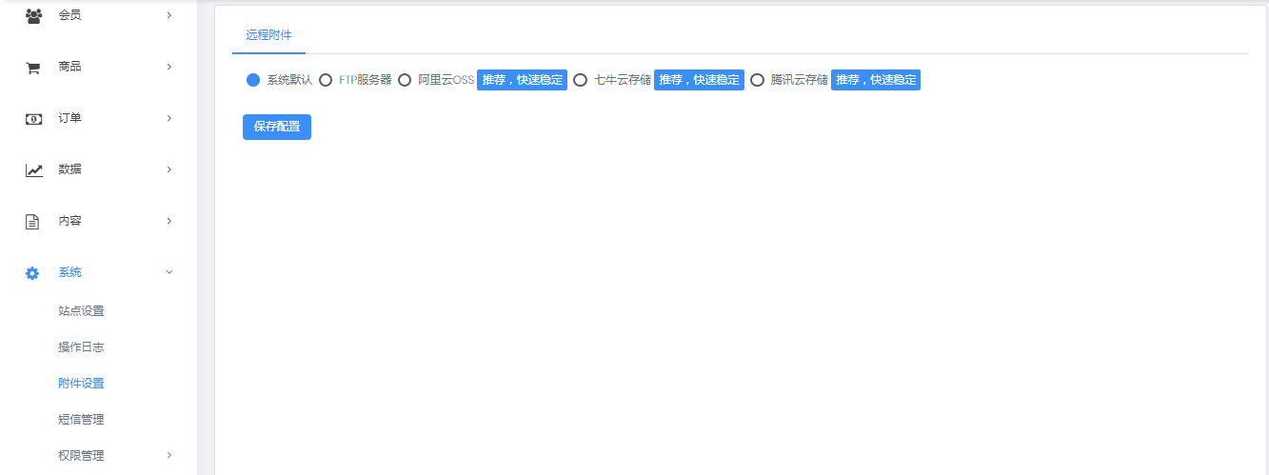The image size is (1269, 475).
Task: Click the 订单 menu label
Action: 69,118
